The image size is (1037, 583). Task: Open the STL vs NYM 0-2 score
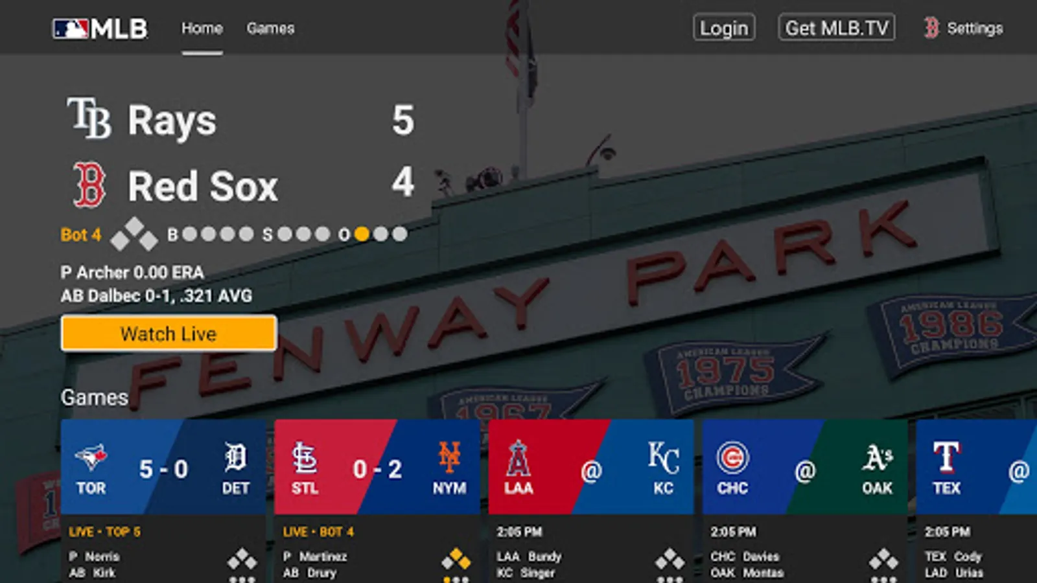click(x=377, y=469)
